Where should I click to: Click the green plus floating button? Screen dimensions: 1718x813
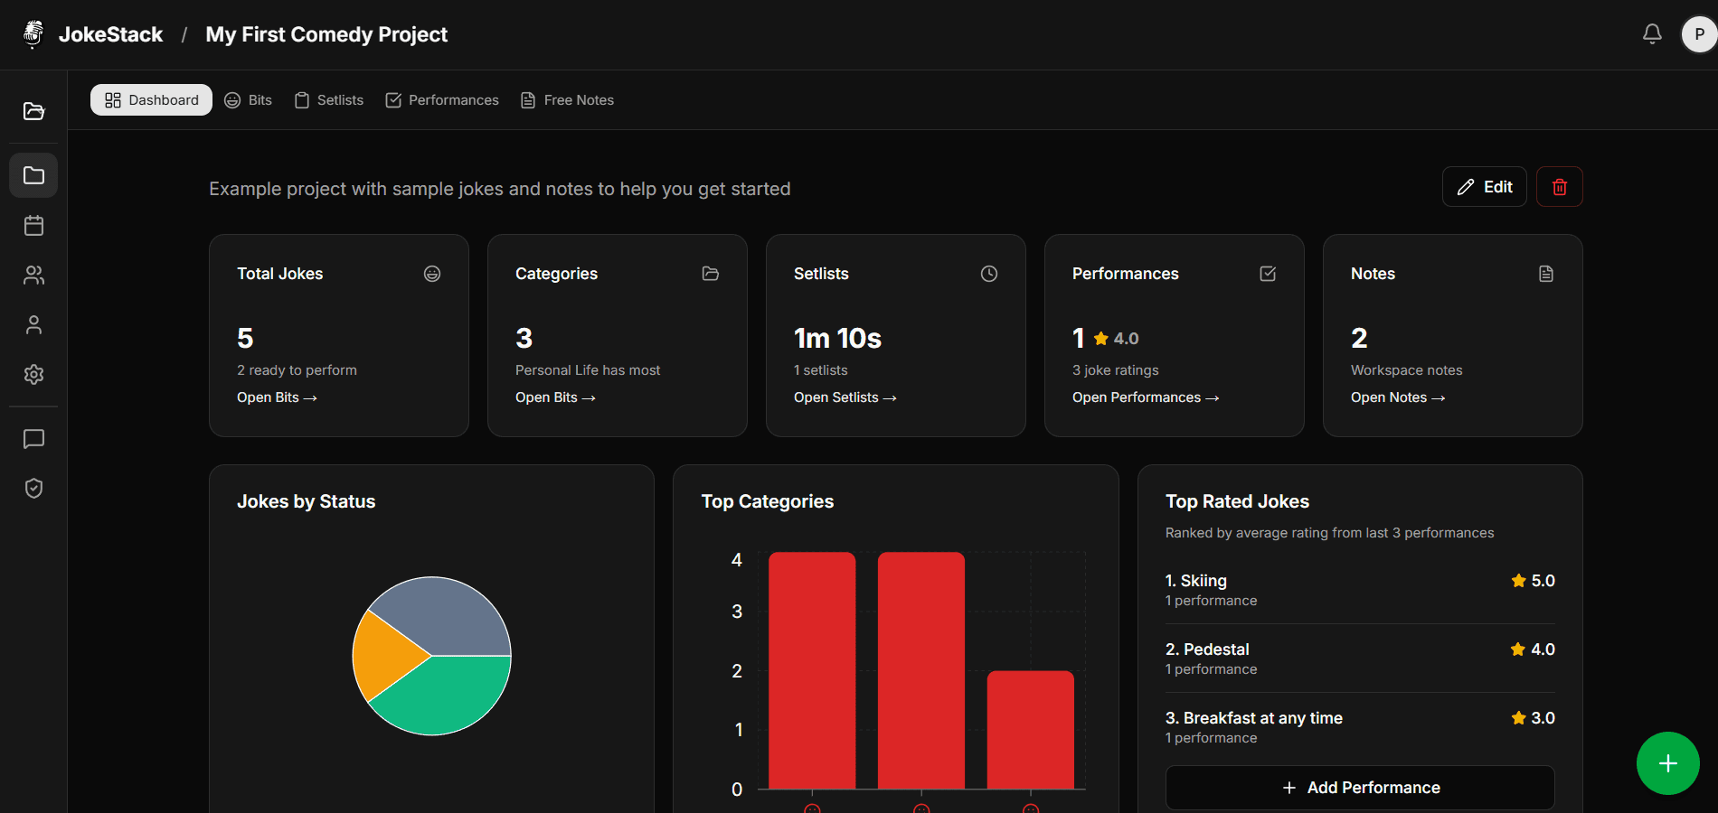coord(1667,763)
